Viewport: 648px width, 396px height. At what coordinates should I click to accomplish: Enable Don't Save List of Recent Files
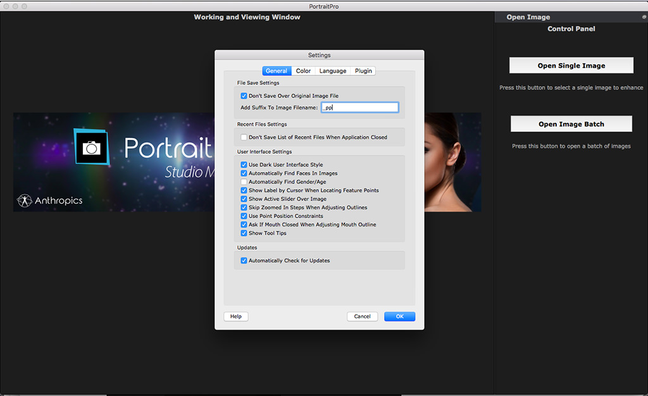(x=244, y=137)
